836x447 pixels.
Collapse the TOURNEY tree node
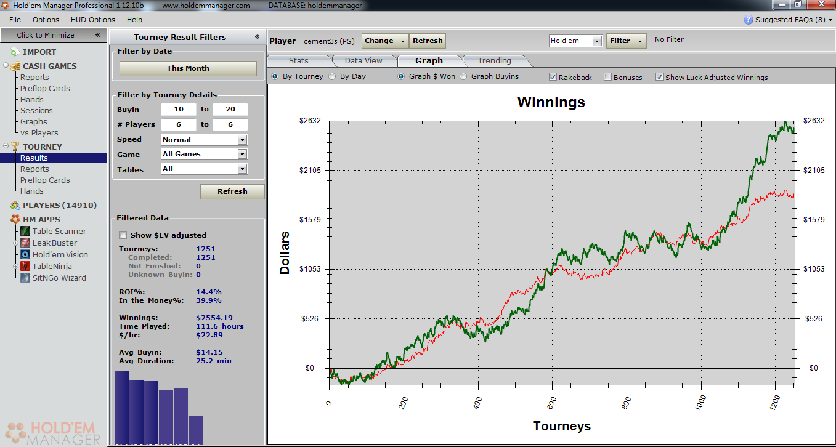point(6,147)
